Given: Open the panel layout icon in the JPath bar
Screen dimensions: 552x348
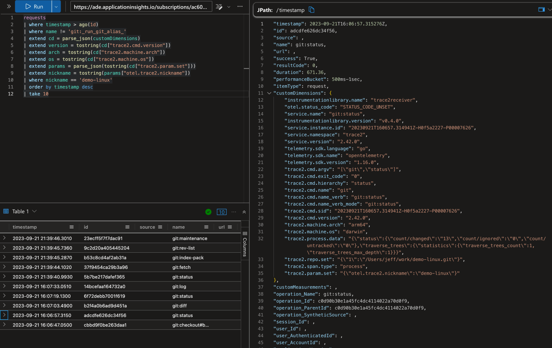Looking at the screenshot, I should 542,9.
